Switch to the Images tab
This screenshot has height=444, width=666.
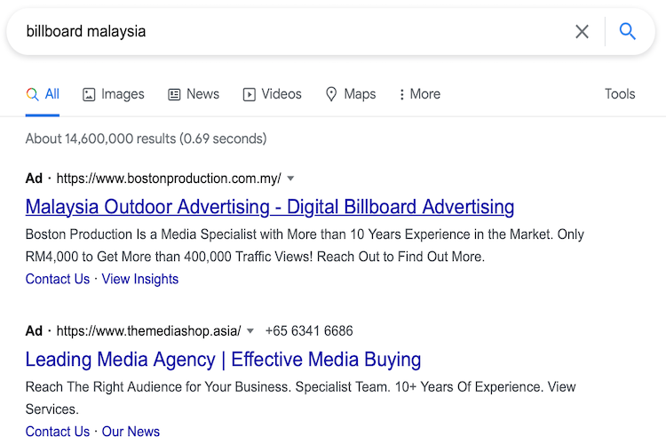[x=114, y=94]
